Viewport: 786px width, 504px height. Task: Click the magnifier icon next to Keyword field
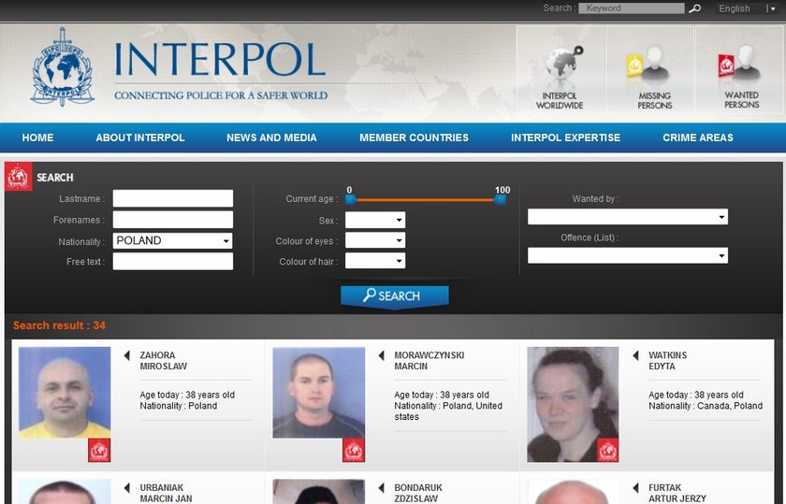tap(694, 8)
